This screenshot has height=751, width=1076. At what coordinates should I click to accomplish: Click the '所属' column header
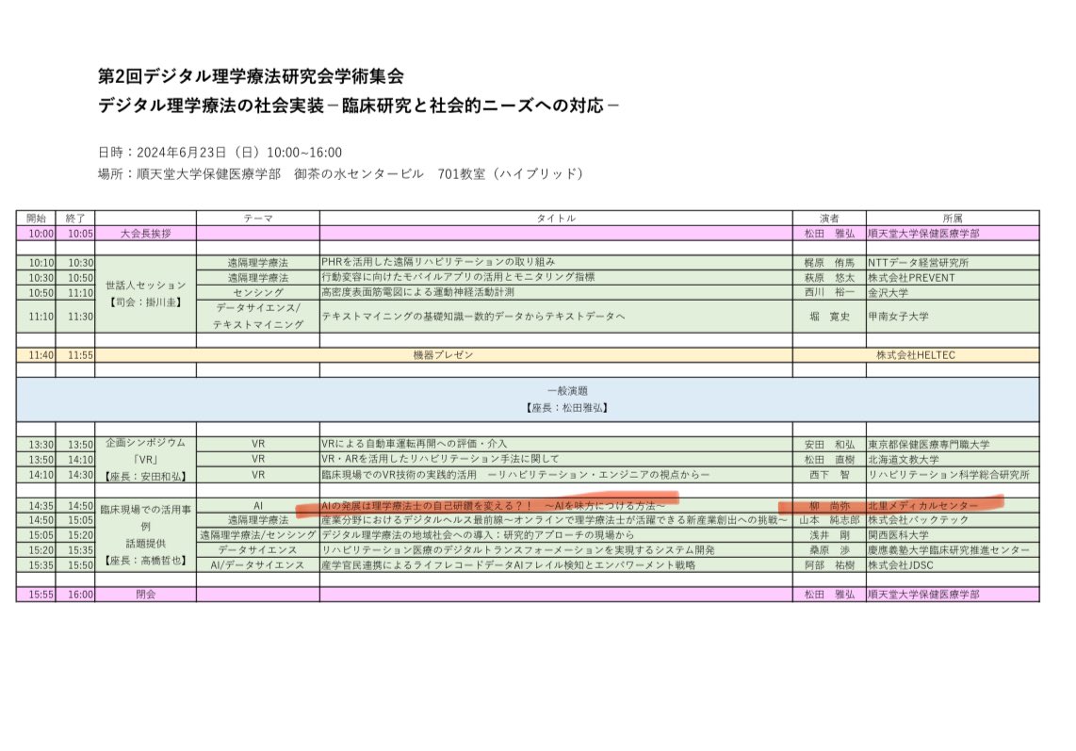[953, 219]
